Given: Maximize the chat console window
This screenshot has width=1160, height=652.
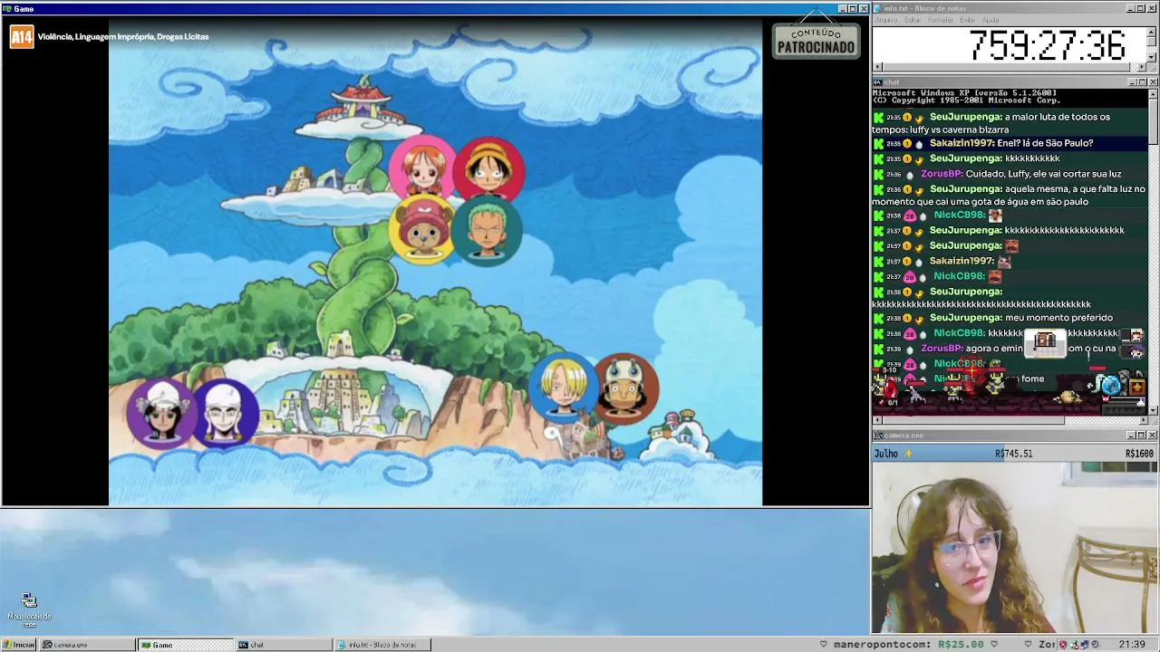Looking at the screenshot, I should (1142, 82).
